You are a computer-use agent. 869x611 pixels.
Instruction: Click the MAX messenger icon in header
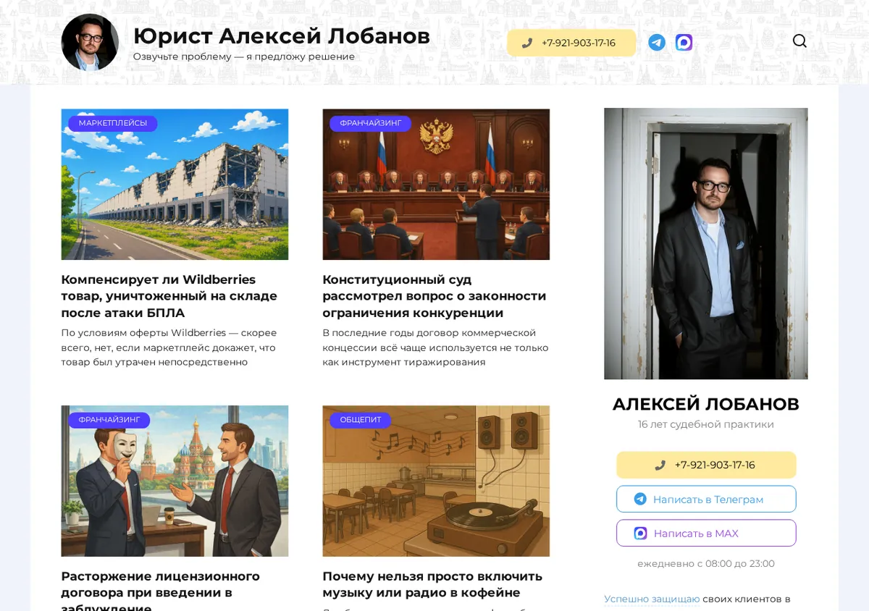pos(684,43)
